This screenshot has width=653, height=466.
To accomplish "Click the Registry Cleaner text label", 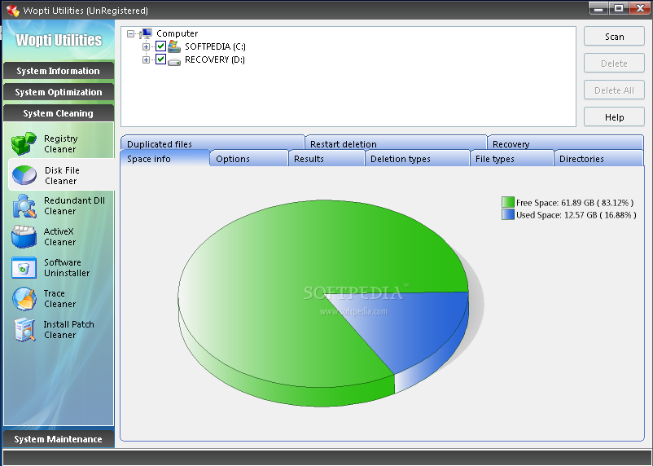I will coord(61,144).
